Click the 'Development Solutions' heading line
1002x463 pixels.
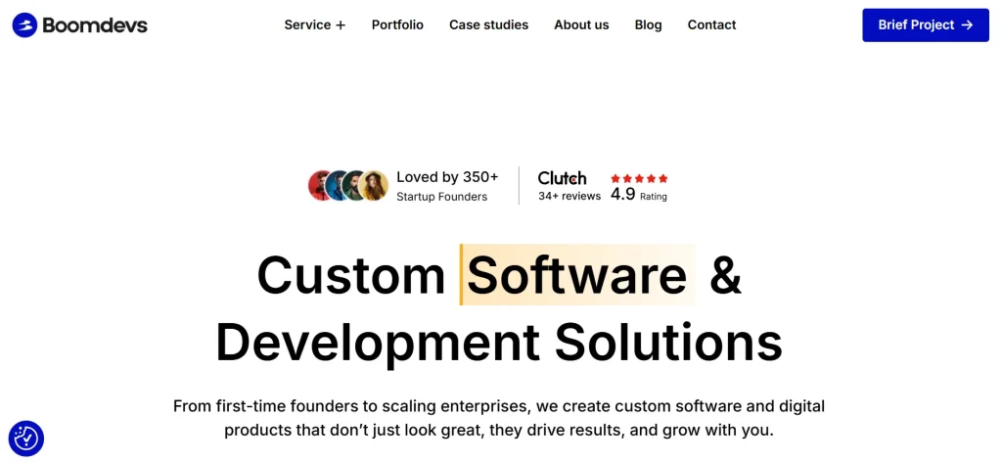coord(499,344)
